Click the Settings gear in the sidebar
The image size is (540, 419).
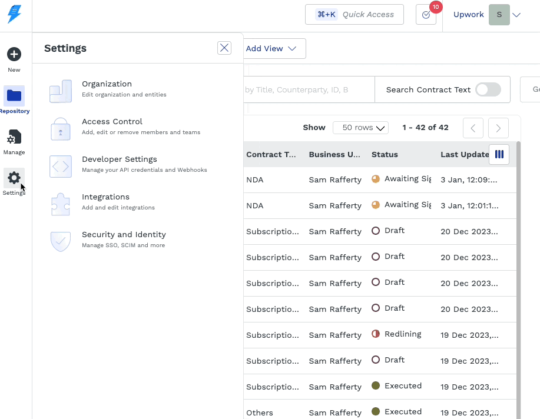point(14,178)
